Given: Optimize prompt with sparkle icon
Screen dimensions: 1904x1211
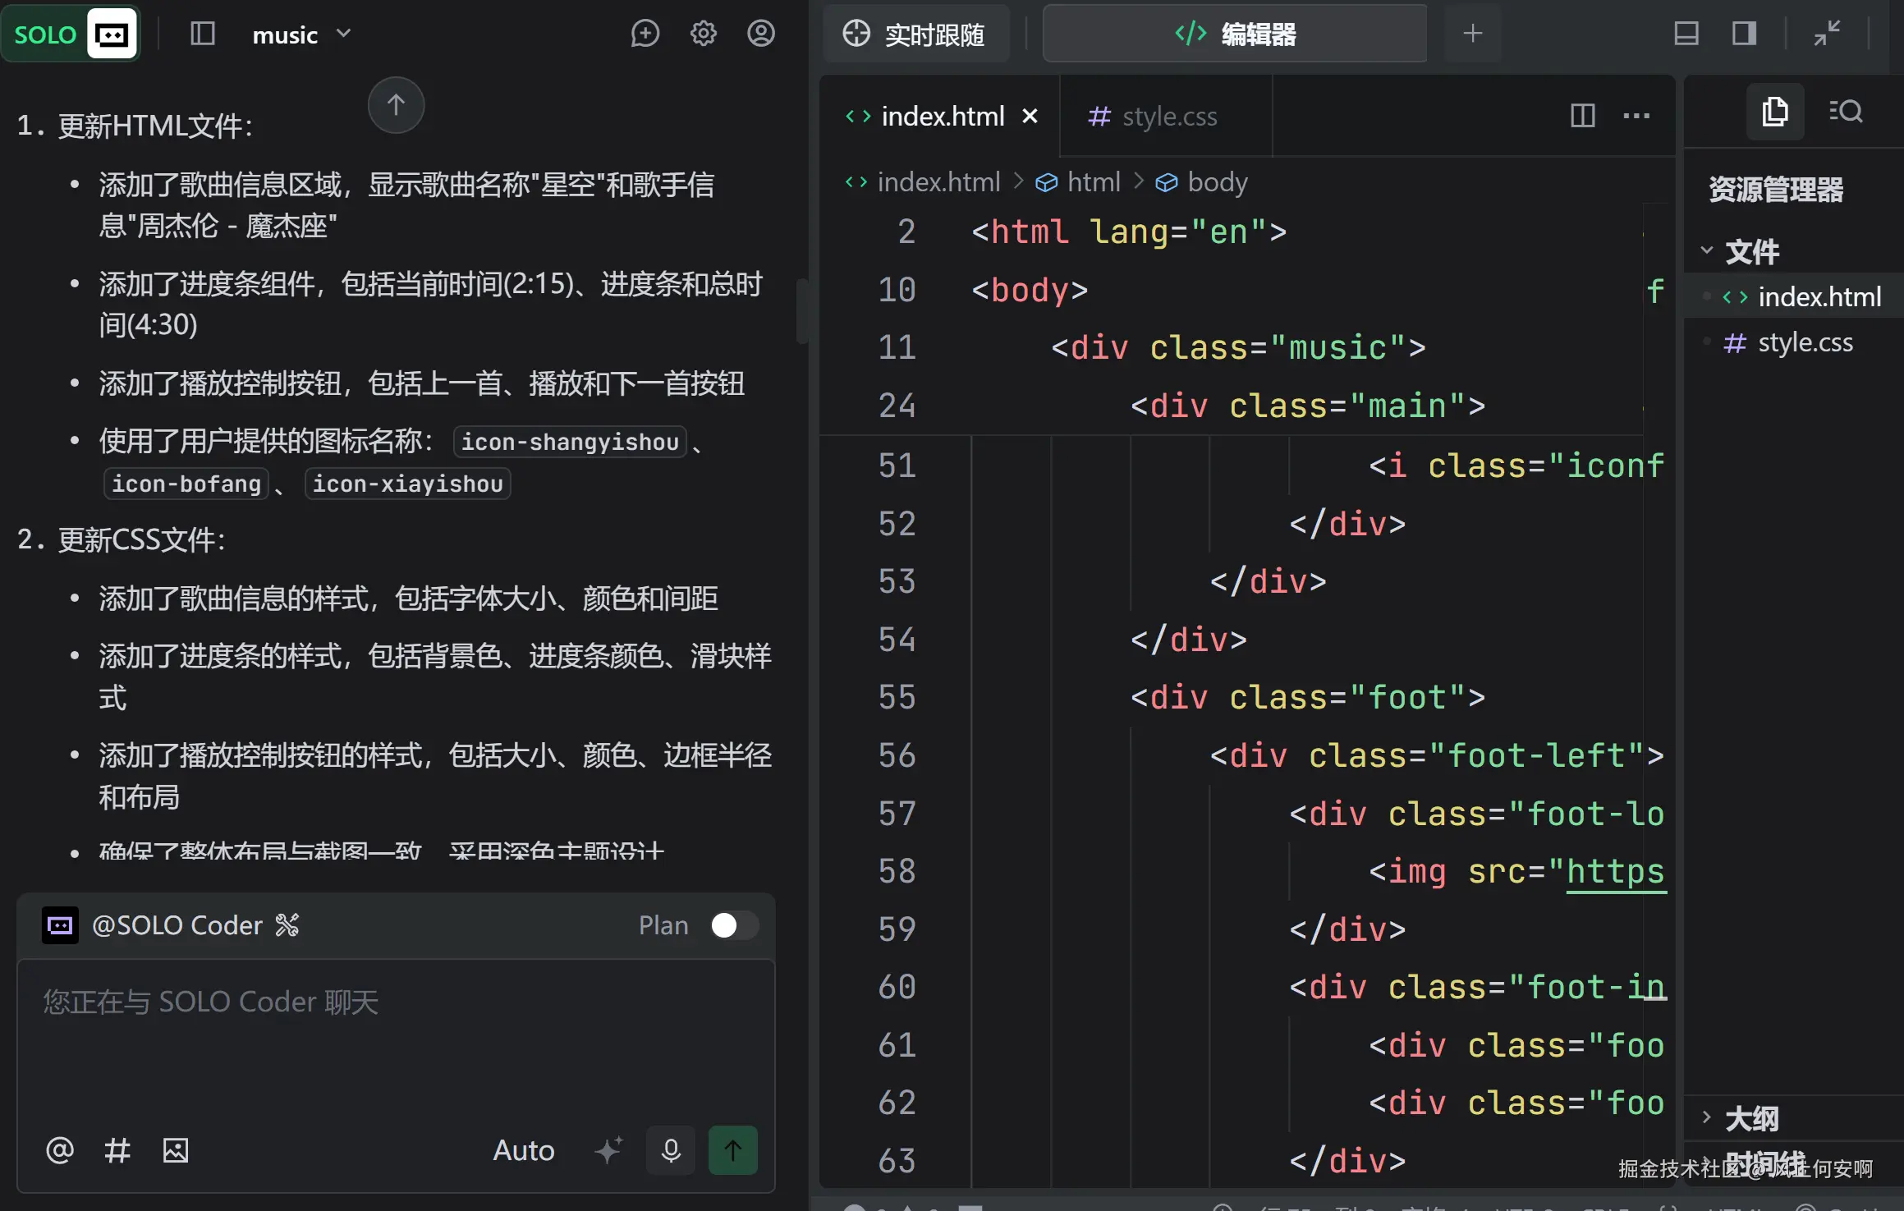Looking at the screenshot, I should [608, 1150].
